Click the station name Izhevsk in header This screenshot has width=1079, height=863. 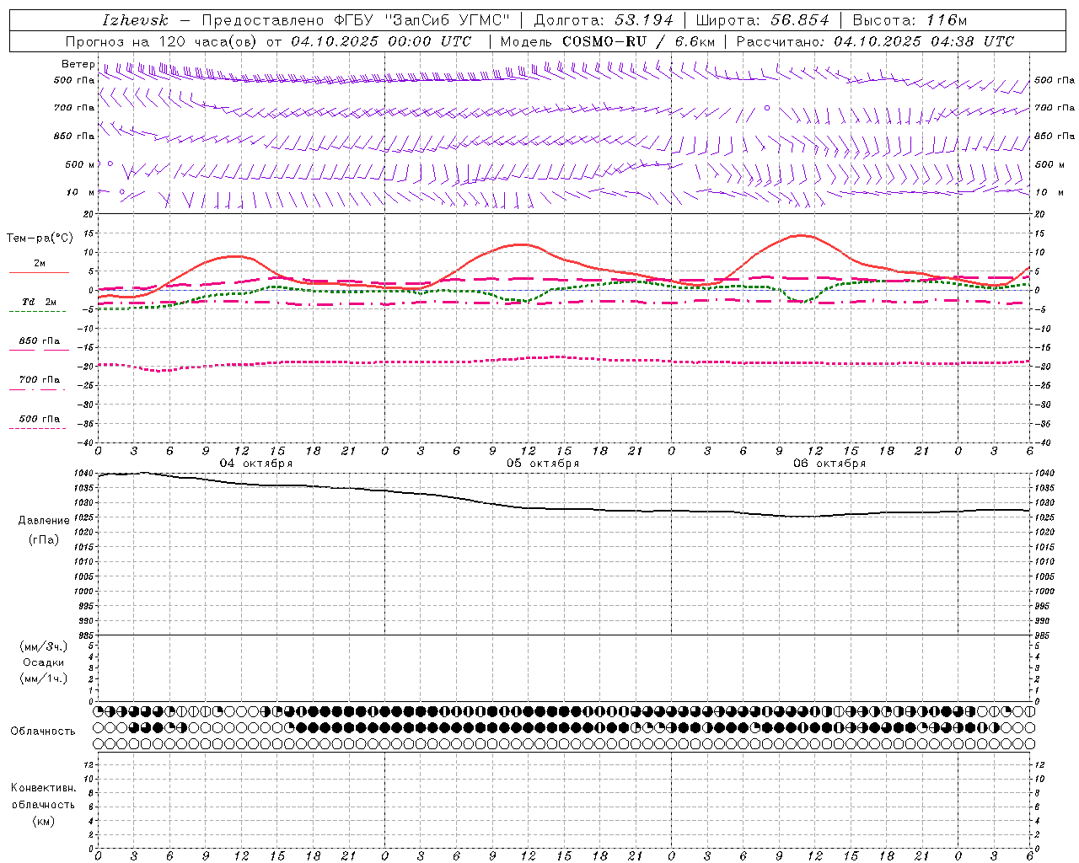click(135, 20)
